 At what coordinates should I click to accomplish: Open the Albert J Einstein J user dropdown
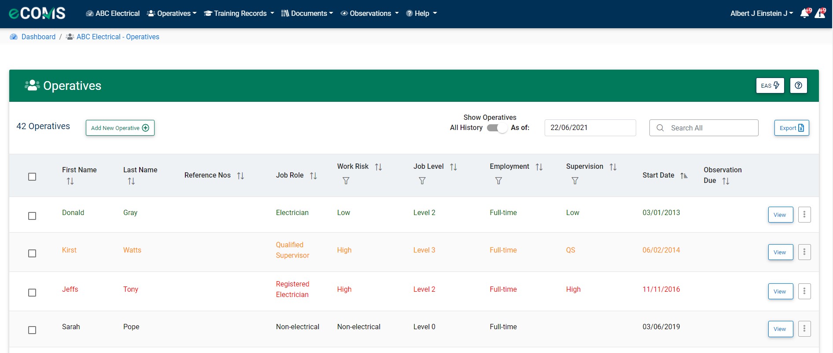click(x=761, y=13)
